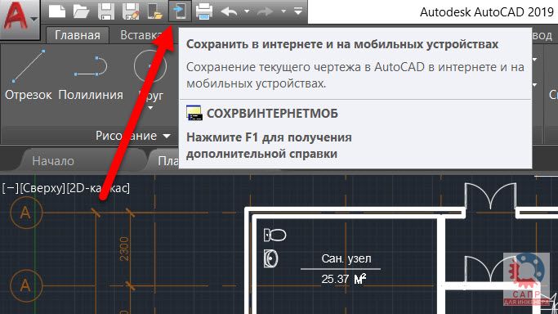The height and width of the screenshot is (314, 558).
Task: Select the sink fixture symbol in drawing
Action: (x=270, y=259)
